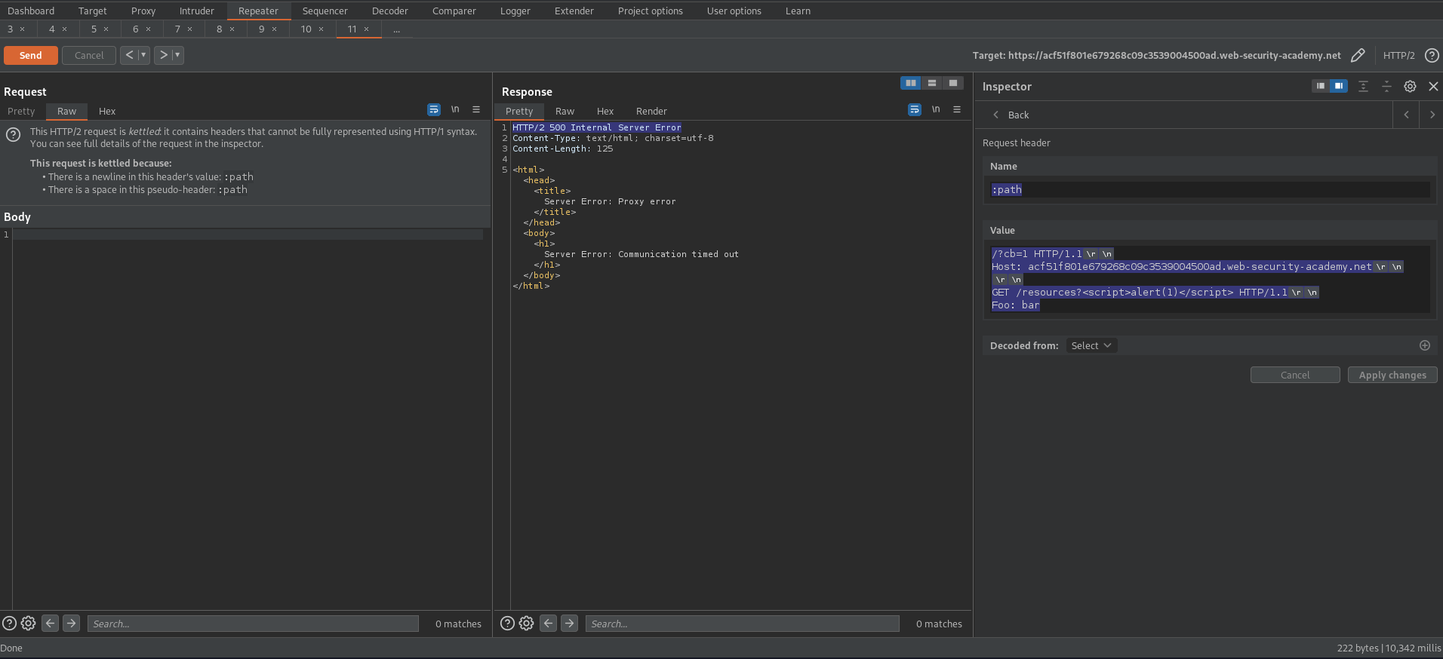The width and height of the screenshot is (1443, 659).
Task: Open request search settings gear
Action: coord(29,624)
